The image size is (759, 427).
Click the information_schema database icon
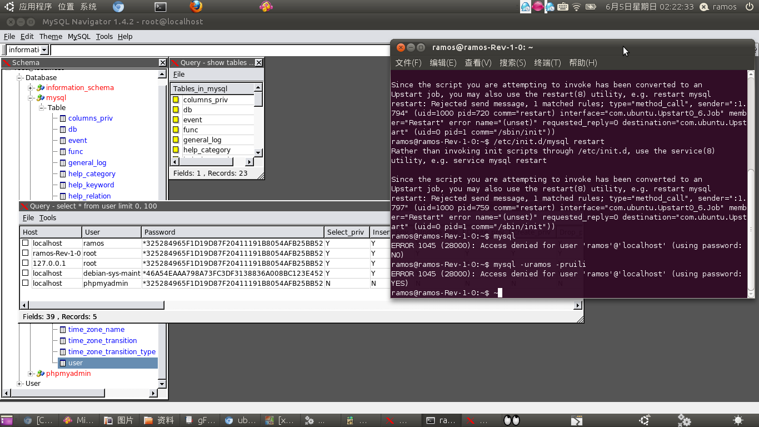pyautogui.click(x=41, y=88)
